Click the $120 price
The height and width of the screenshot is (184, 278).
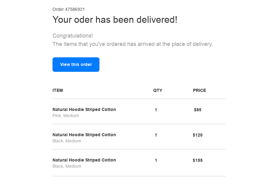(x=198, y=135)
